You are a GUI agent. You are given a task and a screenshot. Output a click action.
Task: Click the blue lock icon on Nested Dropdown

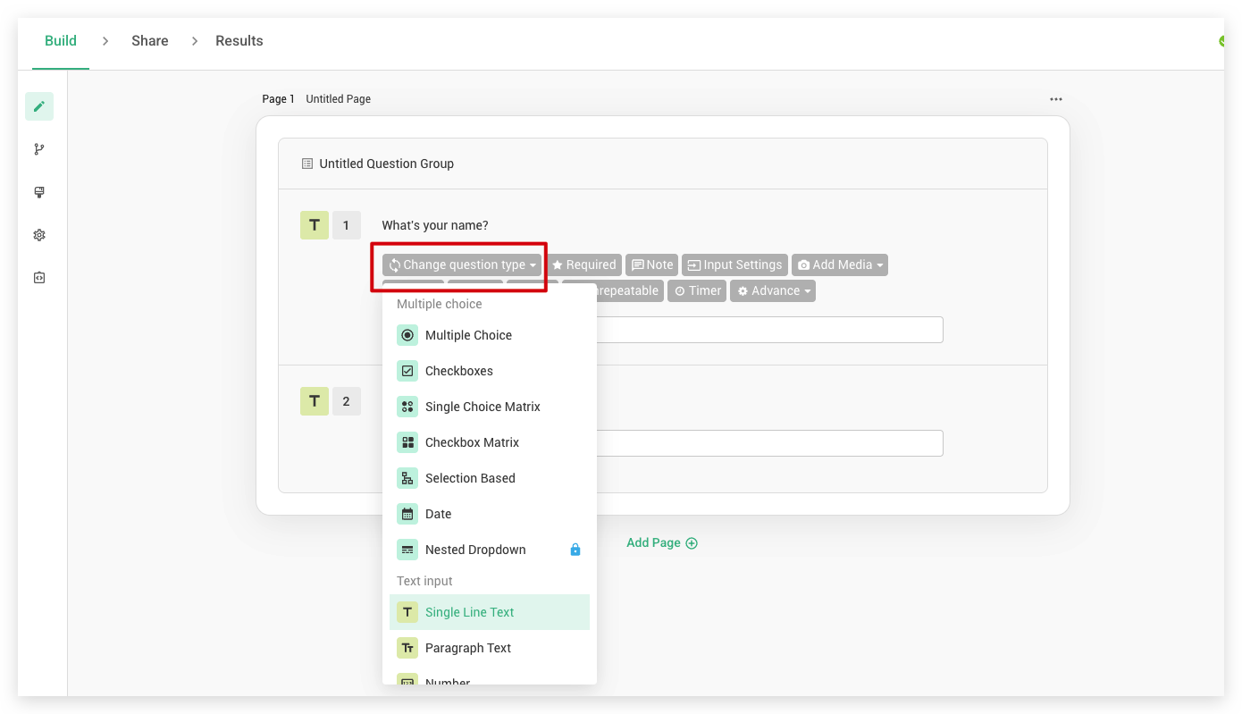point(575,550)
